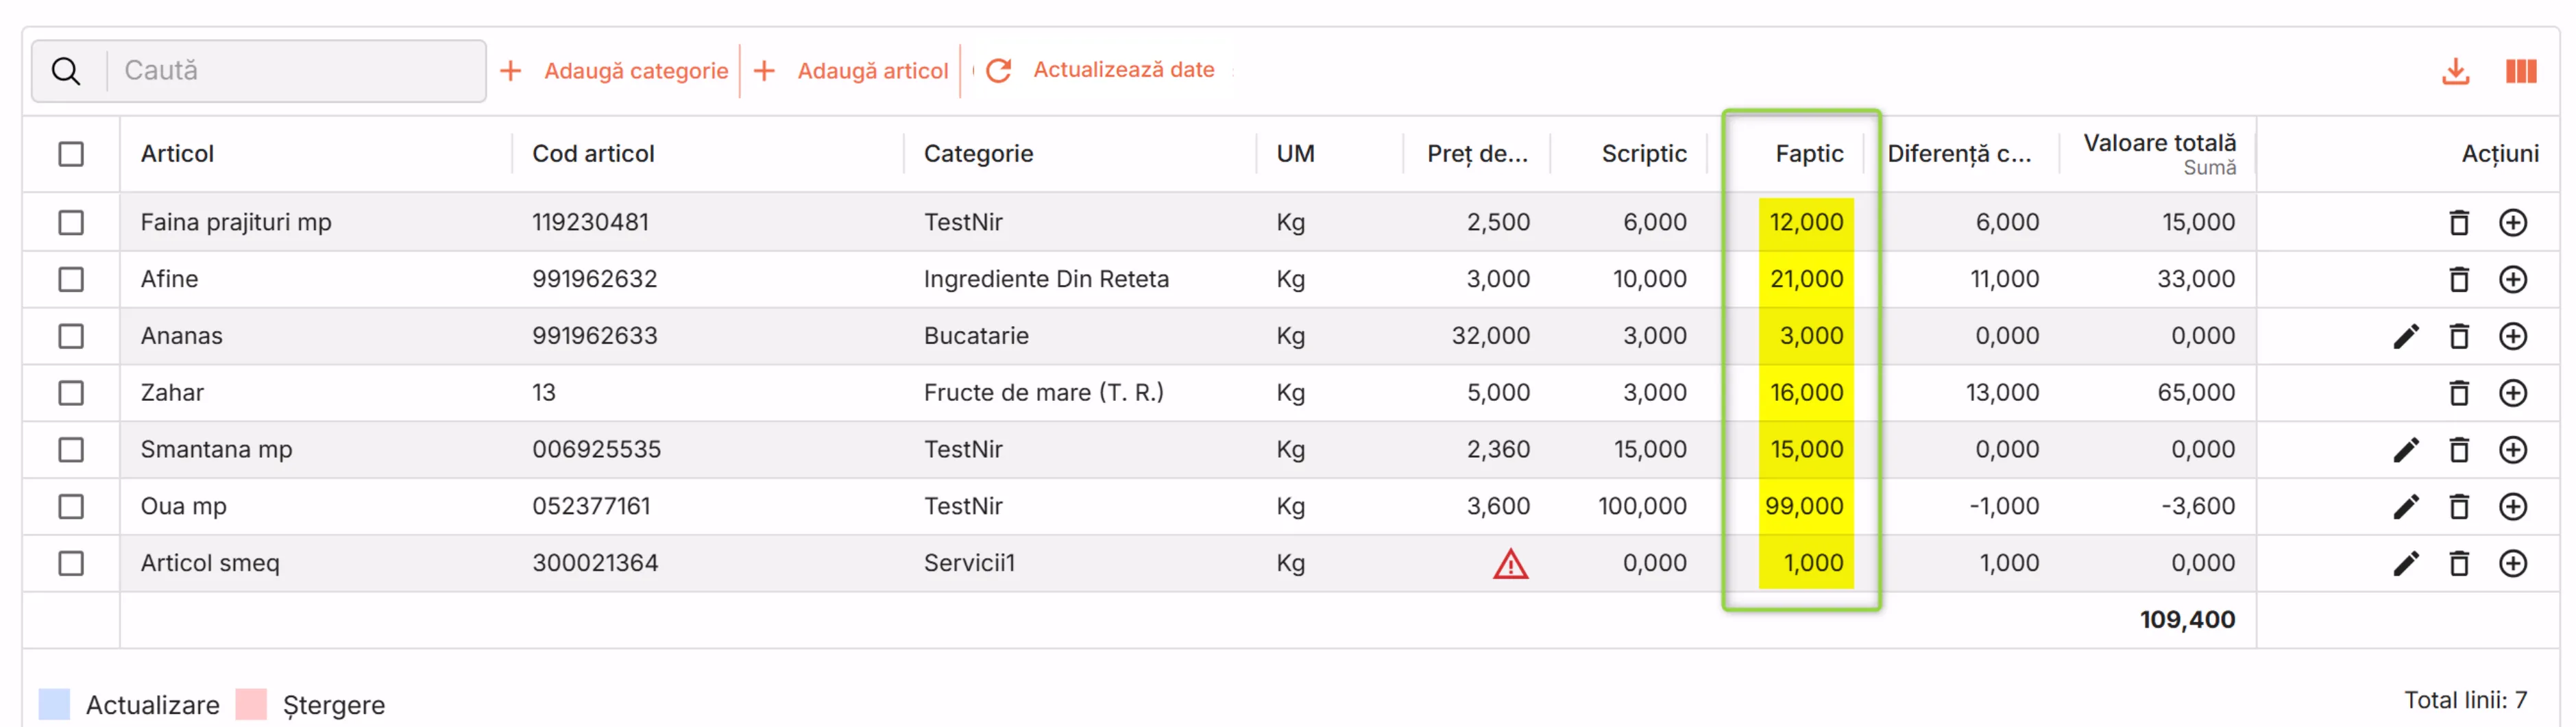The image size is (2576, 727).
Task: Open the column chooser icon
Action: coord(2520,72)
